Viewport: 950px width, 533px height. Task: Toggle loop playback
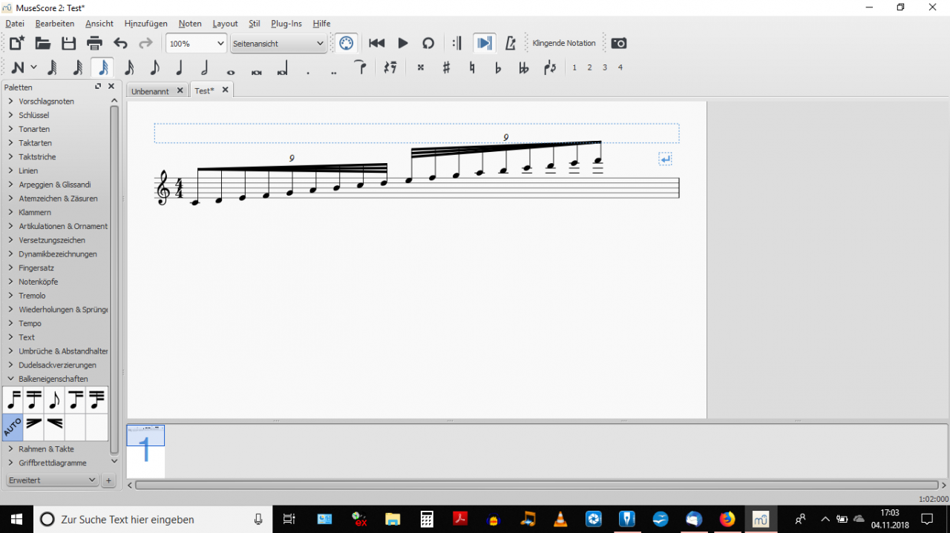(x=428, y=43)
